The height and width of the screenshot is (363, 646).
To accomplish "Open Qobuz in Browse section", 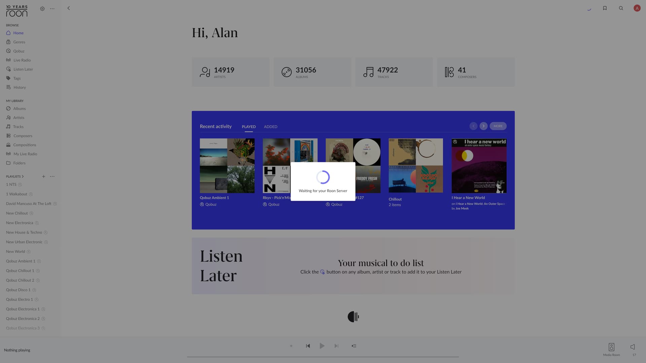I will pyautogui.click(x=15, y=51).
